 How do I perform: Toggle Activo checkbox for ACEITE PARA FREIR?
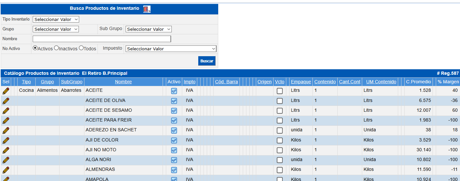click(174, 121)
